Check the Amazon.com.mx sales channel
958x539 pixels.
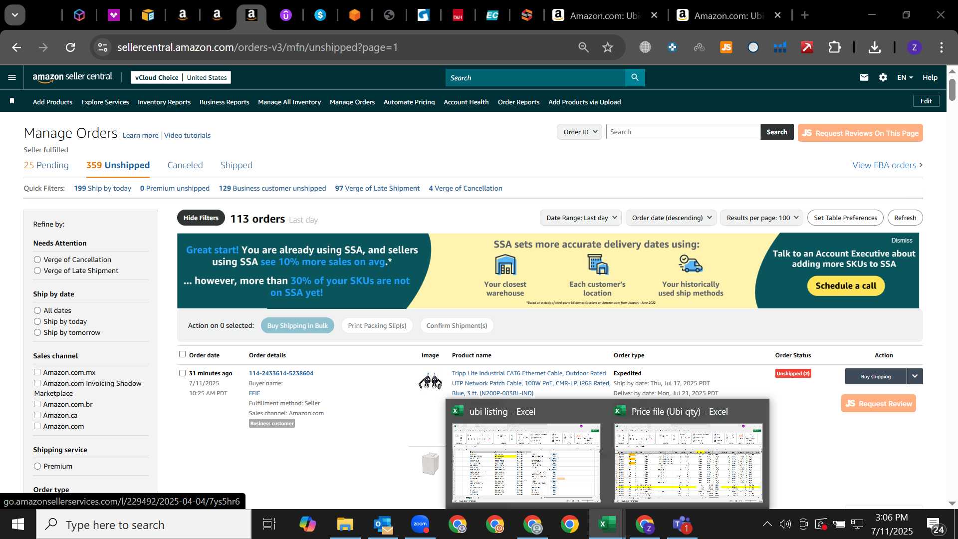click(37, 372)
